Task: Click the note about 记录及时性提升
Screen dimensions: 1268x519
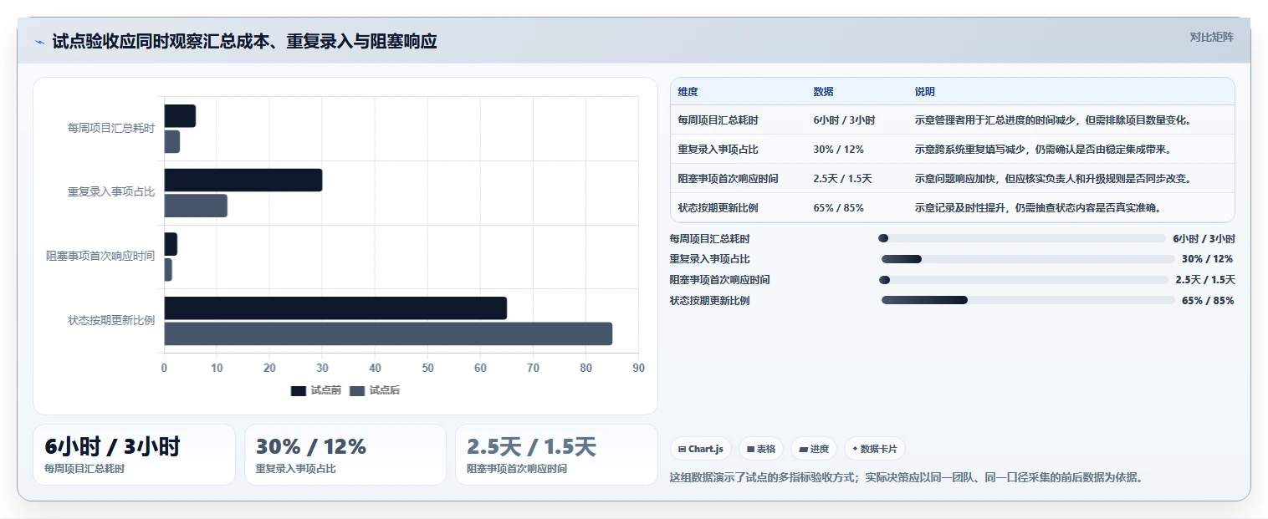Action: point(1037,208)
